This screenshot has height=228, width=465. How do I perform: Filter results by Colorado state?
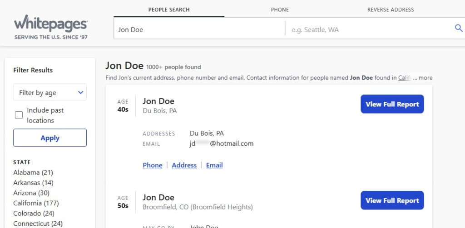click(34, 213)
